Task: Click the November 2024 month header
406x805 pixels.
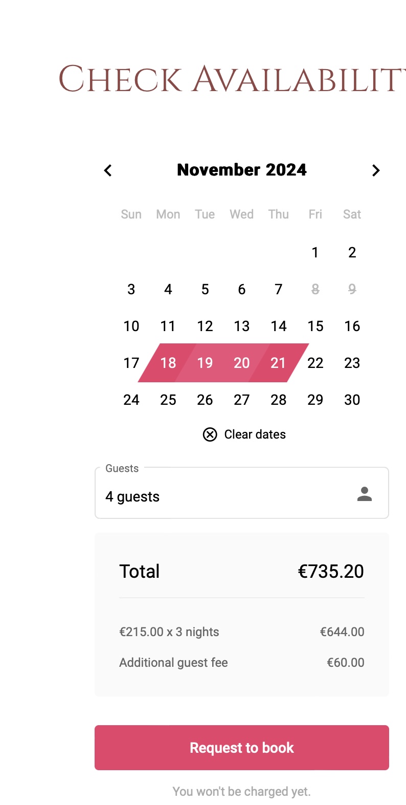Action: click(x=242, y=170)
